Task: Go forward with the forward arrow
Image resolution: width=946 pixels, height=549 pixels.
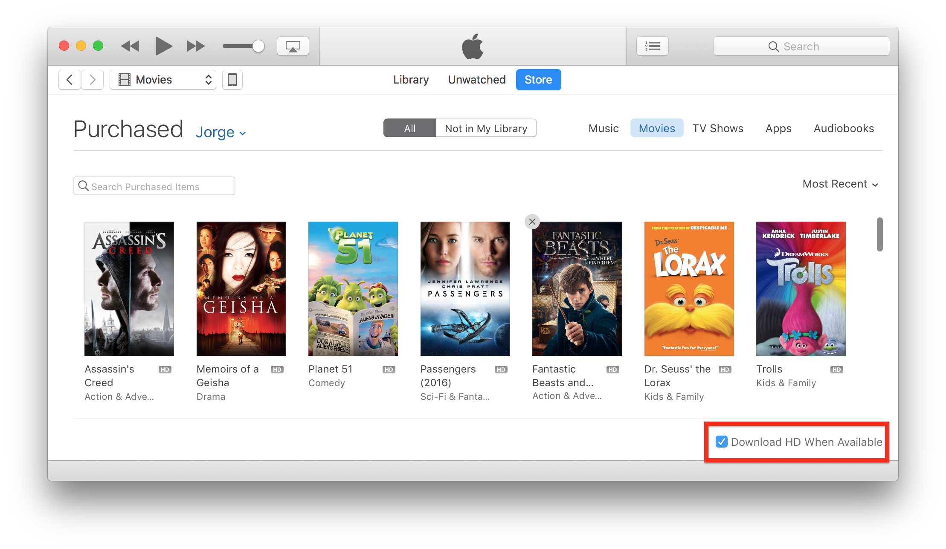Action: [x=93, y=80]
